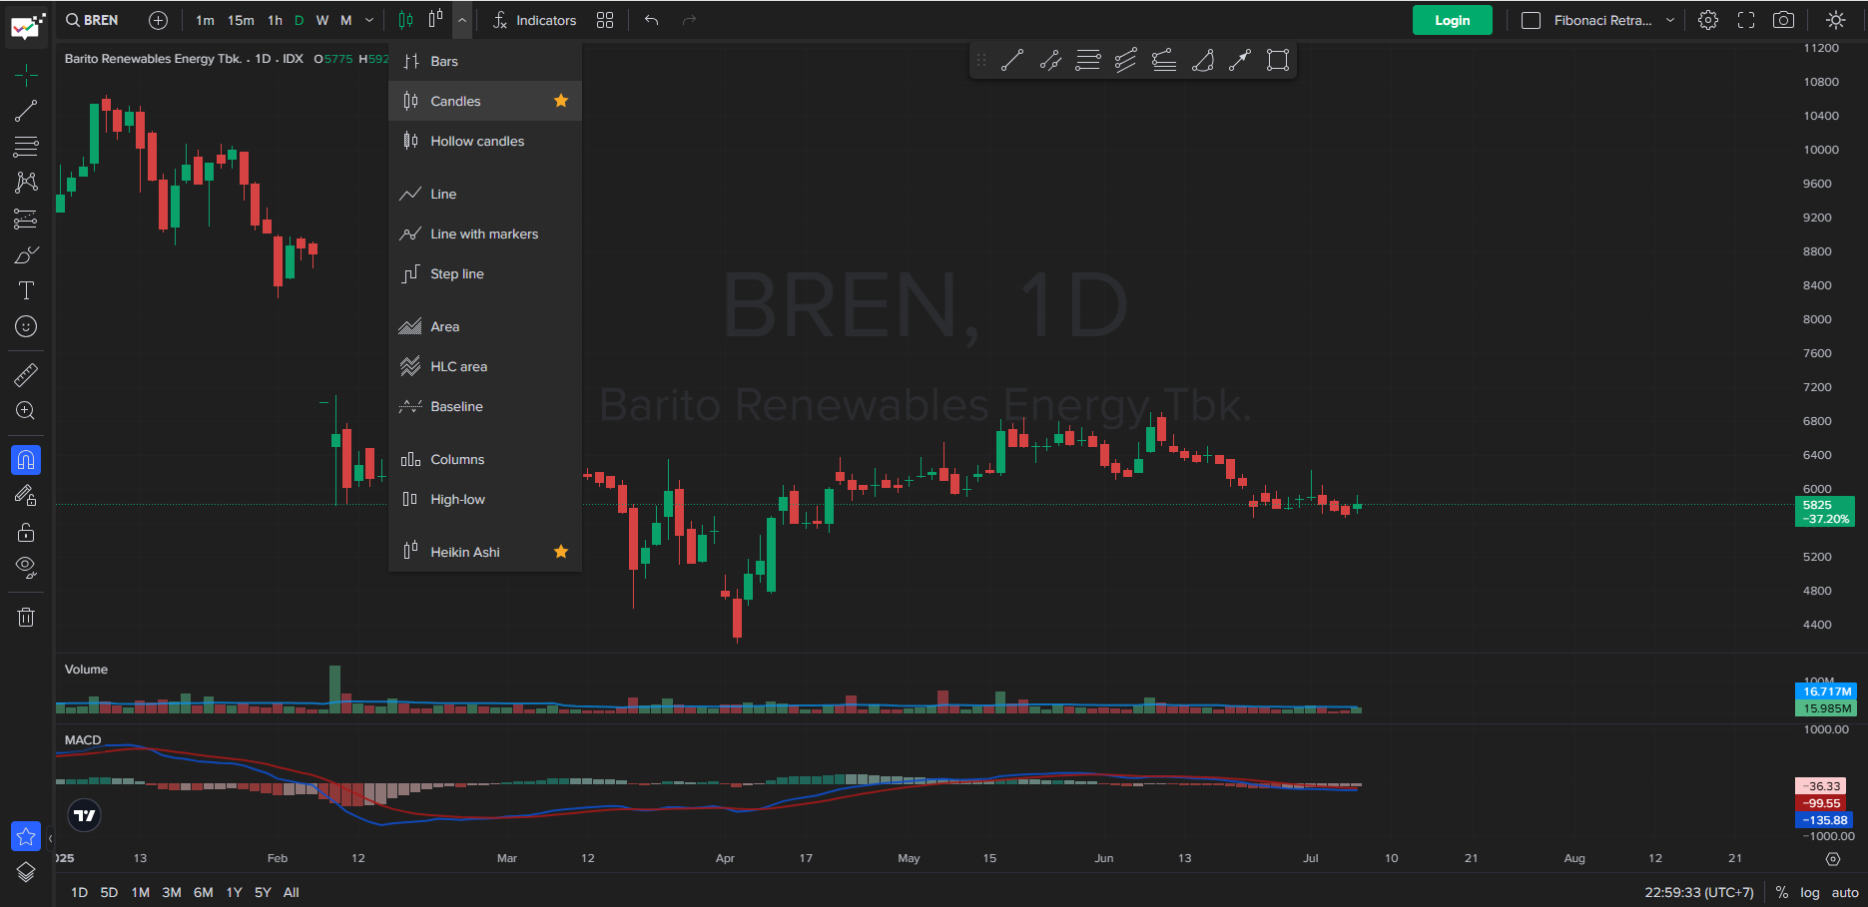
Task: Collapse the chart style menu chevron
Action: [462, 20]
